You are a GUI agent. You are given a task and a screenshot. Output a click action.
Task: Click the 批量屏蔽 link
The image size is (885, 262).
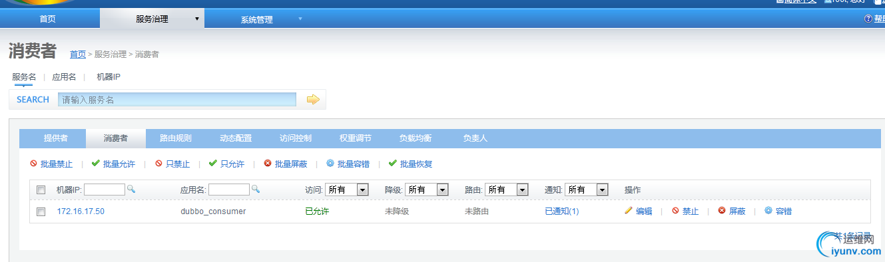291,164
